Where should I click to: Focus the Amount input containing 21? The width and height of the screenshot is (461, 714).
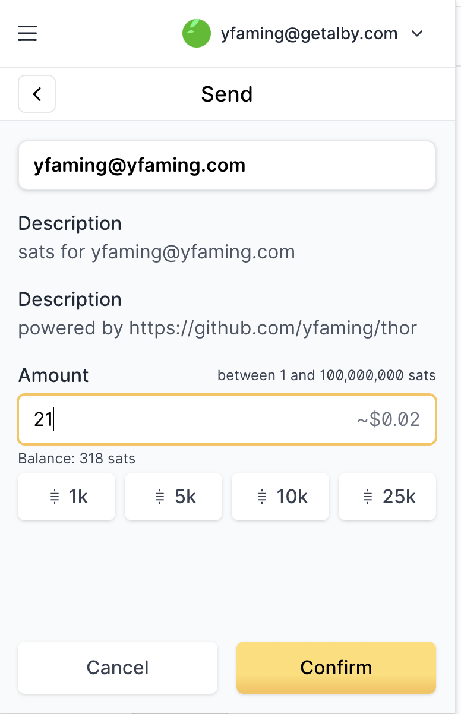click(x=227, y=419)
